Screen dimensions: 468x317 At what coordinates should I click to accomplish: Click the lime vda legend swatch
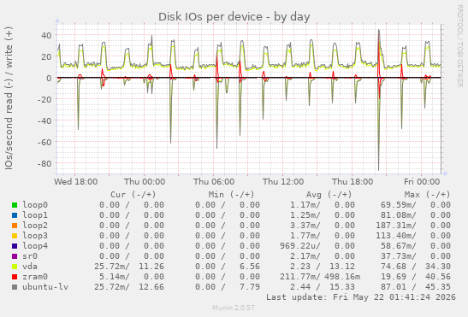click(x=15, y=267)
